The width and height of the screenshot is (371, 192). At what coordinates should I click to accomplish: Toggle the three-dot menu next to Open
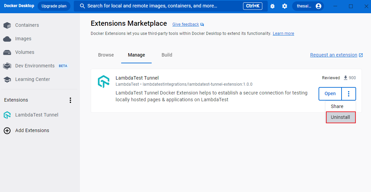pos(349,94)
